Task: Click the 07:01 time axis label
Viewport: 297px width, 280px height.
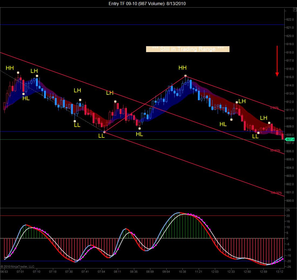Action: pyautogui.click(x=20, y=272)
